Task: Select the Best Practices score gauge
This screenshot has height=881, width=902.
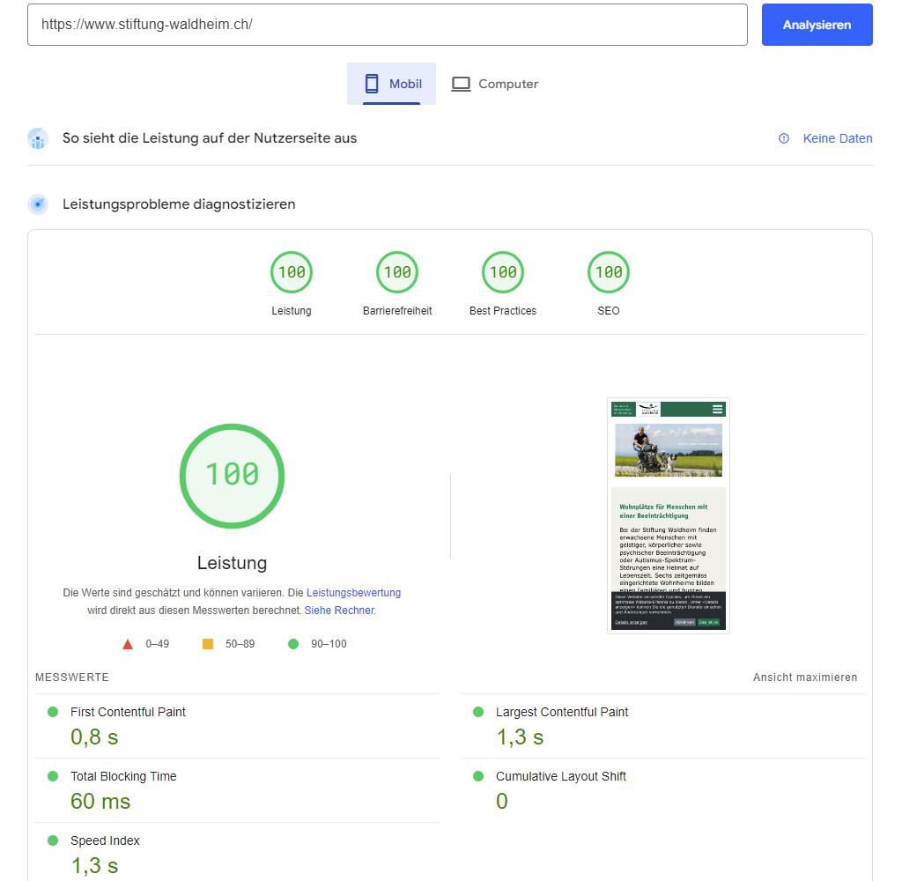Action: click(503, 272)
